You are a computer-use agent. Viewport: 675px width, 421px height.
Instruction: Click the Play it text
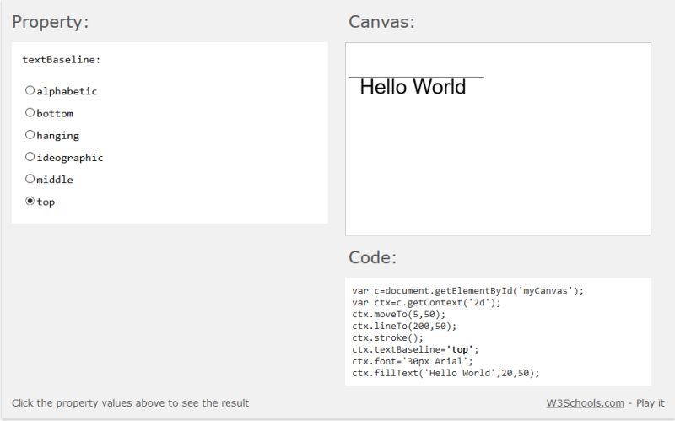click(650, 403)
